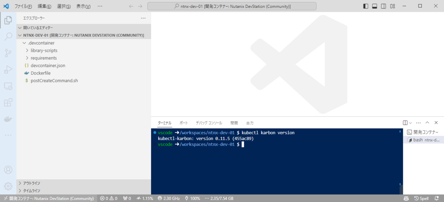Open Customize Layout icon in title bar
Screen dimensions: 444x202
point(392,6)
